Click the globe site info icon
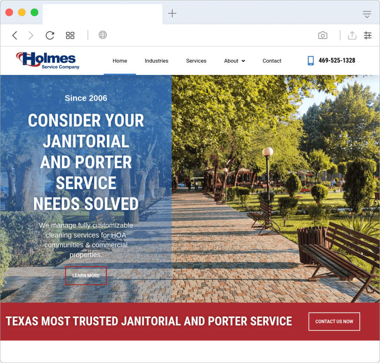Image resolution: width=380 pixels, height=363 pixels. tap(102, 35)
